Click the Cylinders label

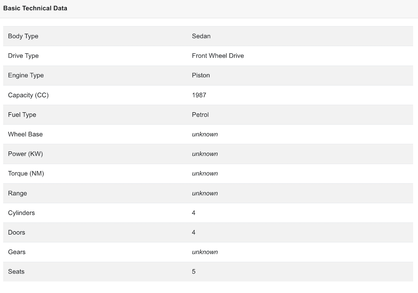[21, 213]
